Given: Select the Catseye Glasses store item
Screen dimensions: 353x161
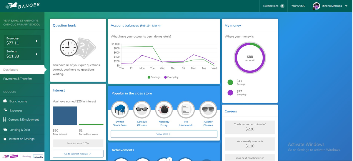Looking at the screenshot, I should (x=142, y=110).
